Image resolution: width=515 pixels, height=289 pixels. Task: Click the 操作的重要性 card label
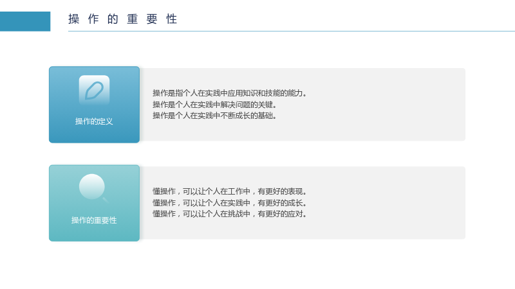pos(94,220)
